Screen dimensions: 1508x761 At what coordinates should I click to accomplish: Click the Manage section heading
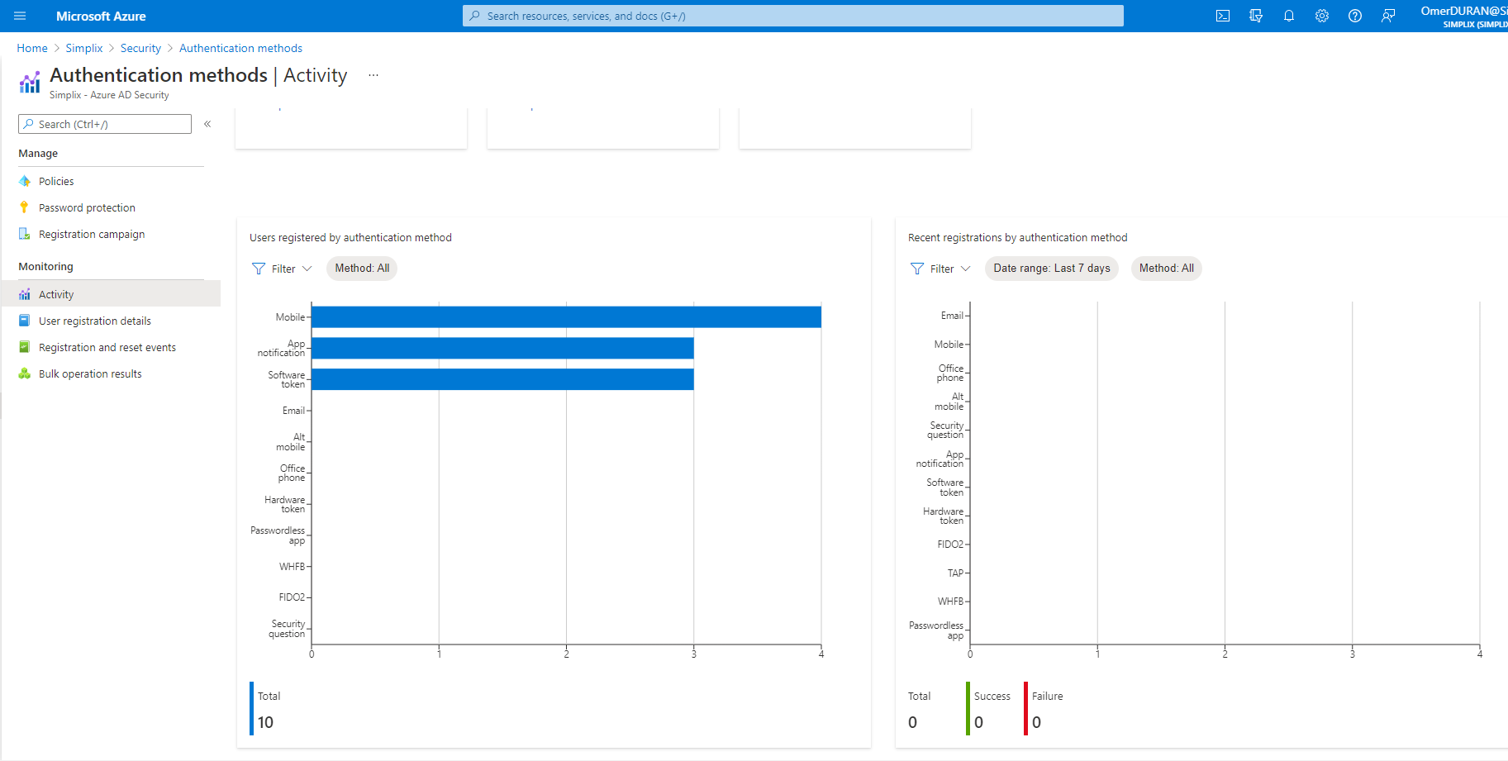pyautogui.click(x=38, y=153)
